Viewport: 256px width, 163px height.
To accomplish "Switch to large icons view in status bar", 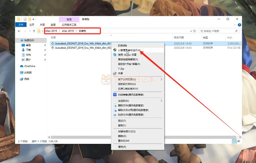I will pos(238,141).
